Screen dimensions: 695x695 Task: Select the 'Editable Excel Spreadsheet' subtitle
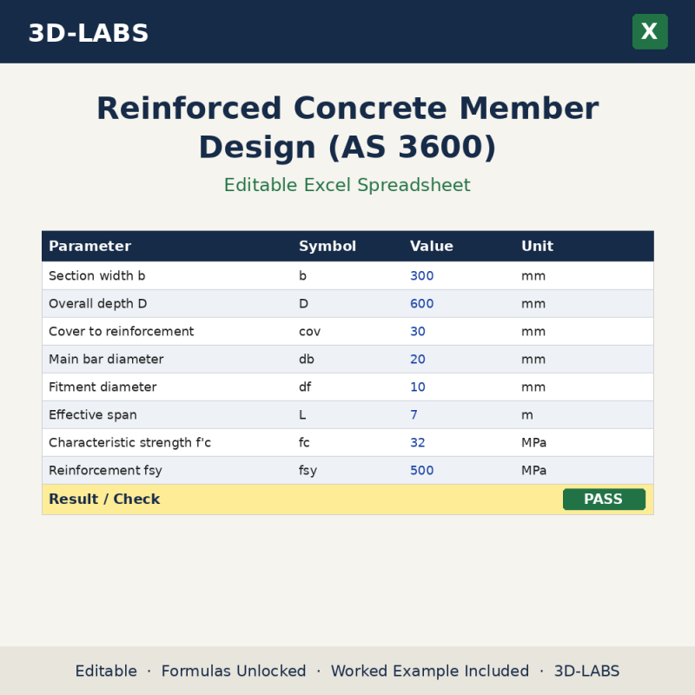click(x=347, y=185)
